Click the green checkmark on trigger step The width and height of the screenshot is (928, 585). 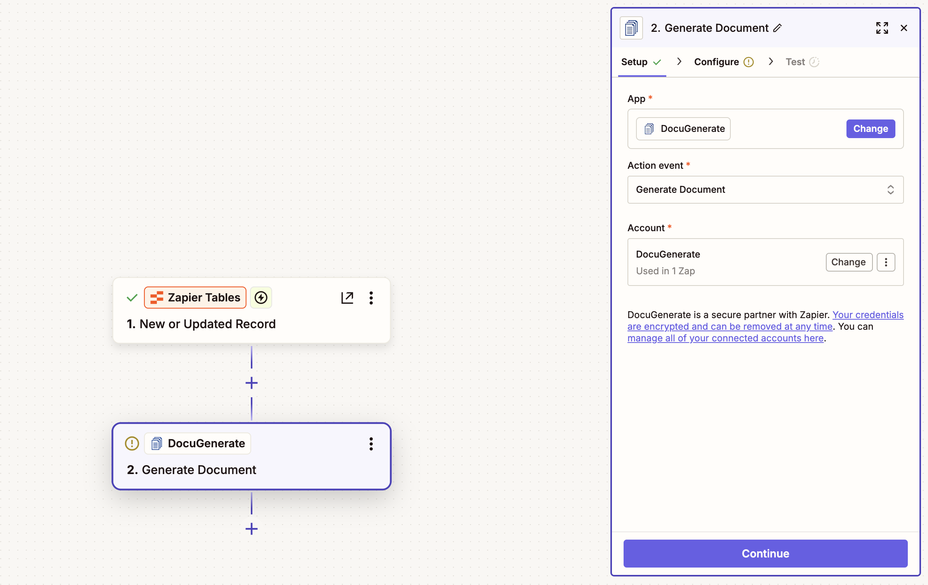(132, 298)
